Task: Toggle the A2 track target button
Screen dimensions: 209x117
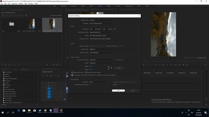Action: coord(49,94)
